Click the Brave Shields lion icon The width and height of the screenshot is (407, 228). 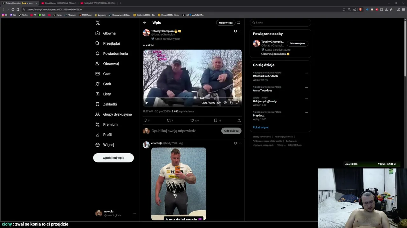pos(360,9)
